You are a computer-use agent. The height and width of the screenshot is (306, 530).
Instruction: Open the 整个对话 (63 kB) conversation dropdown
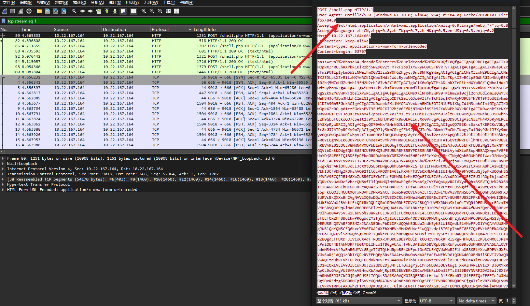tap(359, 301)
